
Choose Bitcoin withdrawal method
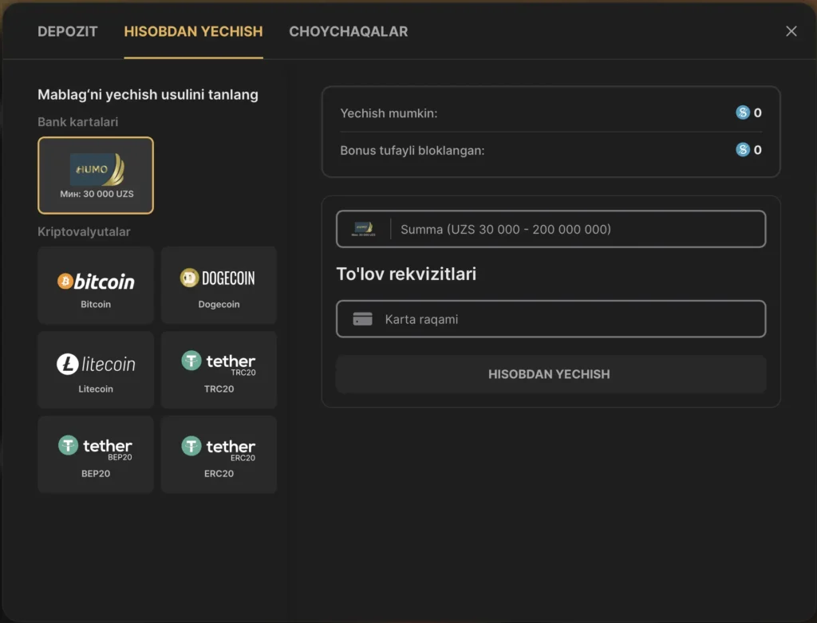pos(96,286)
